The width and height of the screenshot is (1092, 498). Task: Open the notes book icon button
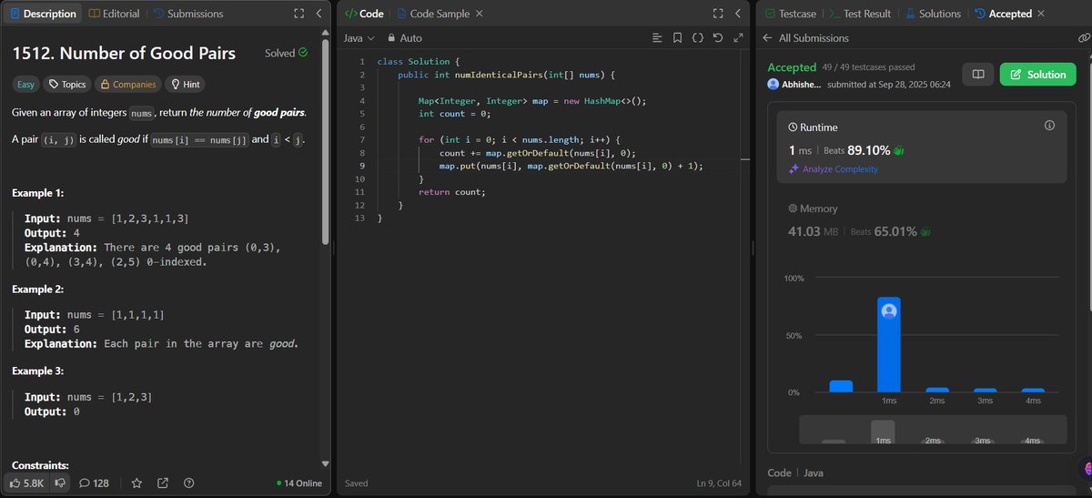[977, 75]
